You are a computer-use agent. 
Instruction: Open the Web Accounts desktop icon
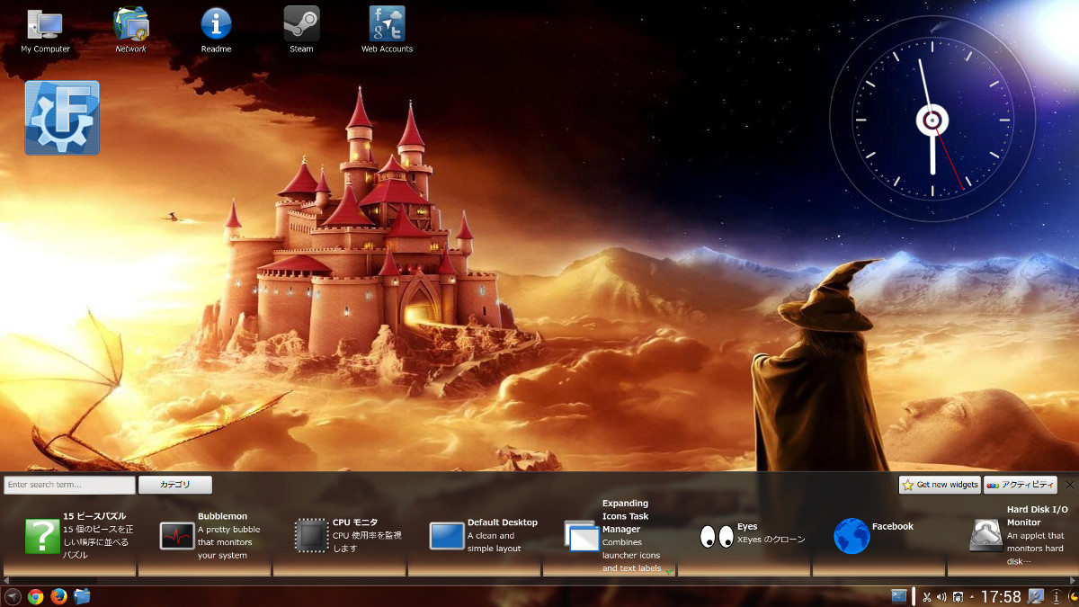coord(387,30)
